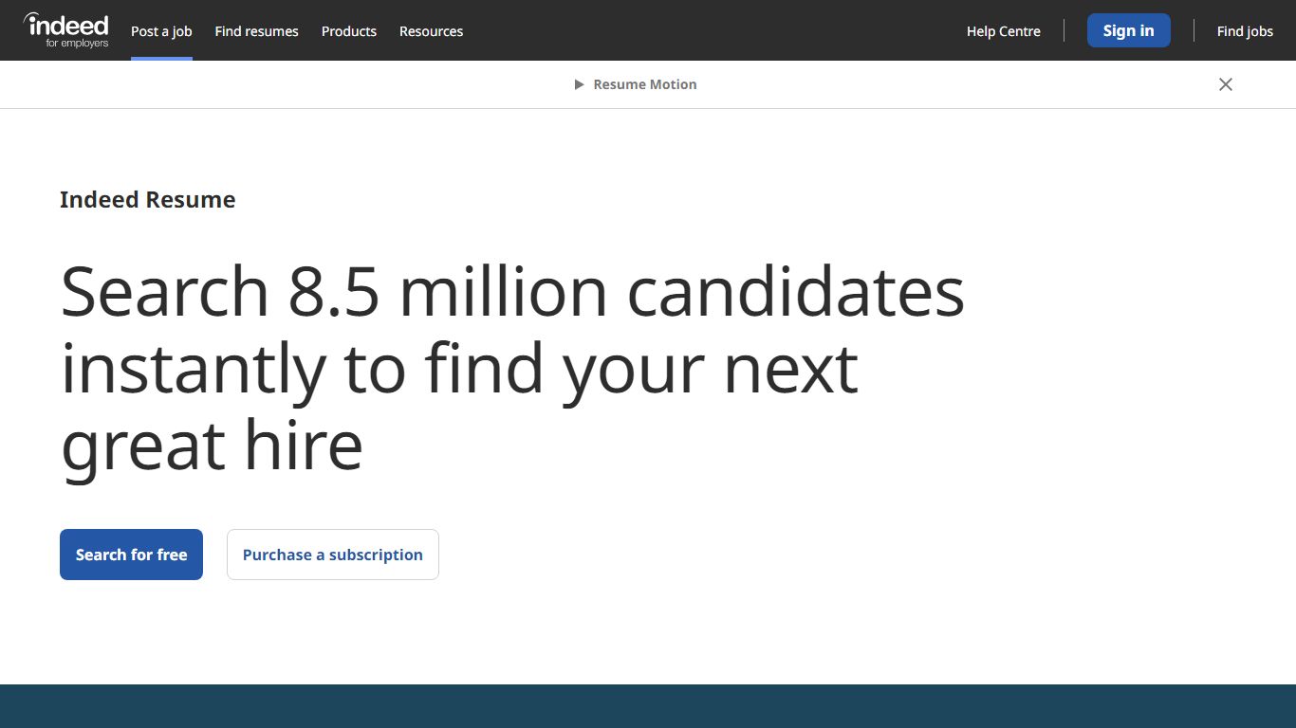This screenshot has height=728, width=1296.
Task: Go to Find resumes
Action: click(x=256, y=31)
